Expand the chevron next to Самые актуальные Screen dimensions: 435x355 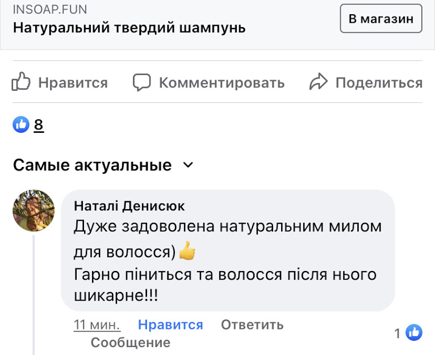187,165
